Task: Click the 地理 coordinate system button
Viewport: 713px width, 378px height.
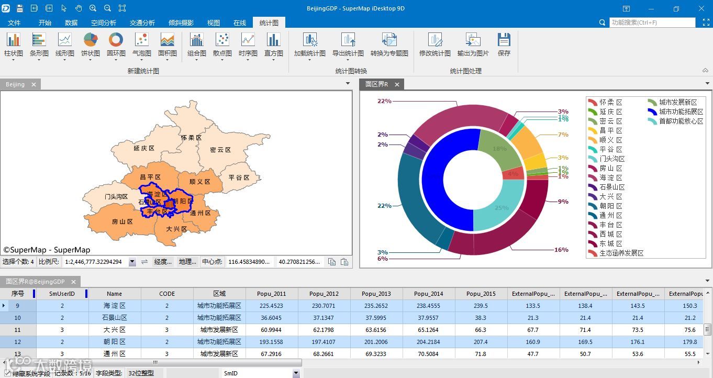Action: (188, 262)
